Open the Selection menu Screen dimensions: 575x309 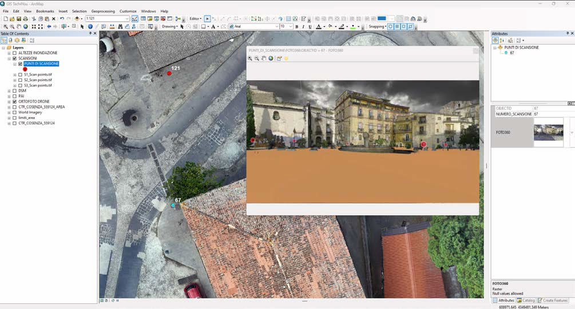pyautogui.click(x=79, y=11)
